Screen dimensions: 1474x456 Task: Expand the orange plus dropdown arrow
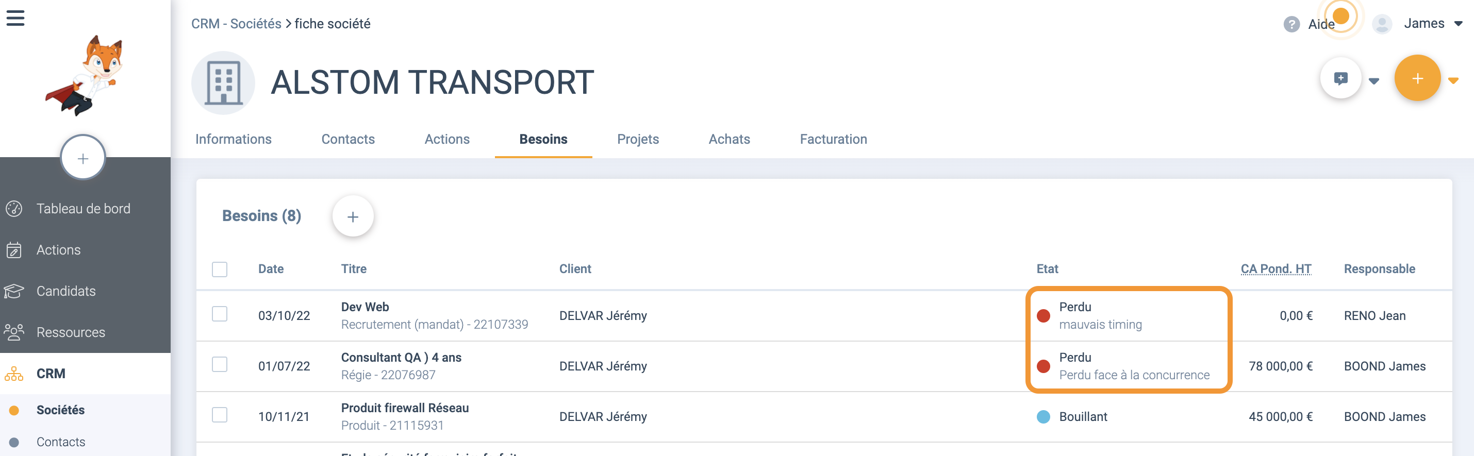point(1453,81)
